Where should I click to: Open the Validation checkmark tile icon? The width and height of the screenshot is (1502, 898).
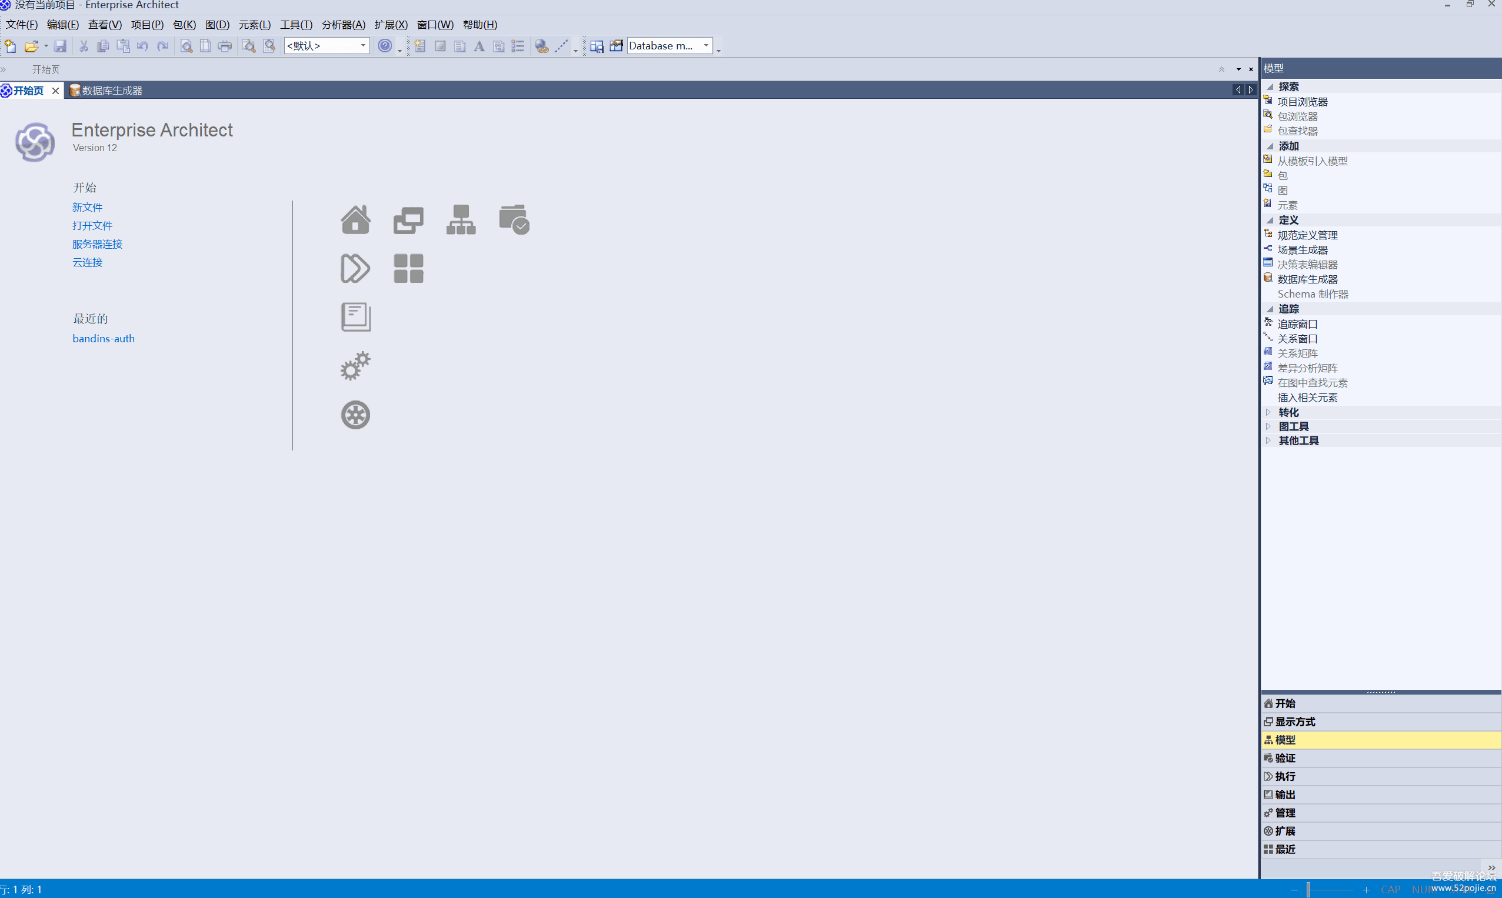[x=514, y=219]
